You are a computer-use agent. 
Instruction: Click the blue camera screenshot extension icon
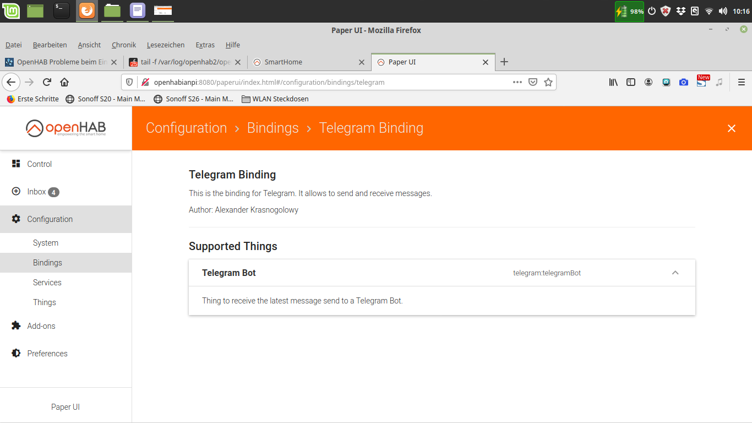coord(684,82)
